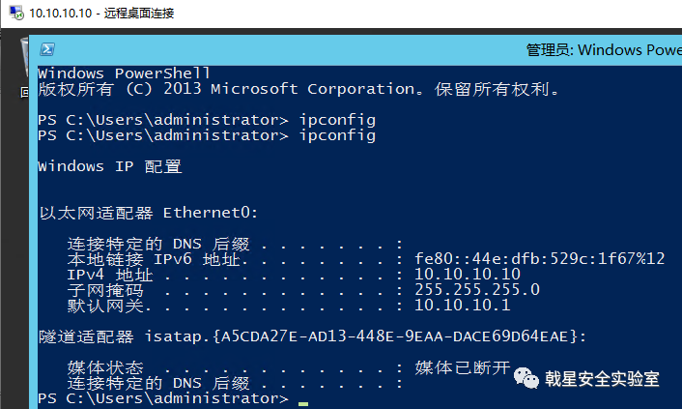
Task: Click the Microsoft Corporation copyright line
Action: tap(298, 89)
